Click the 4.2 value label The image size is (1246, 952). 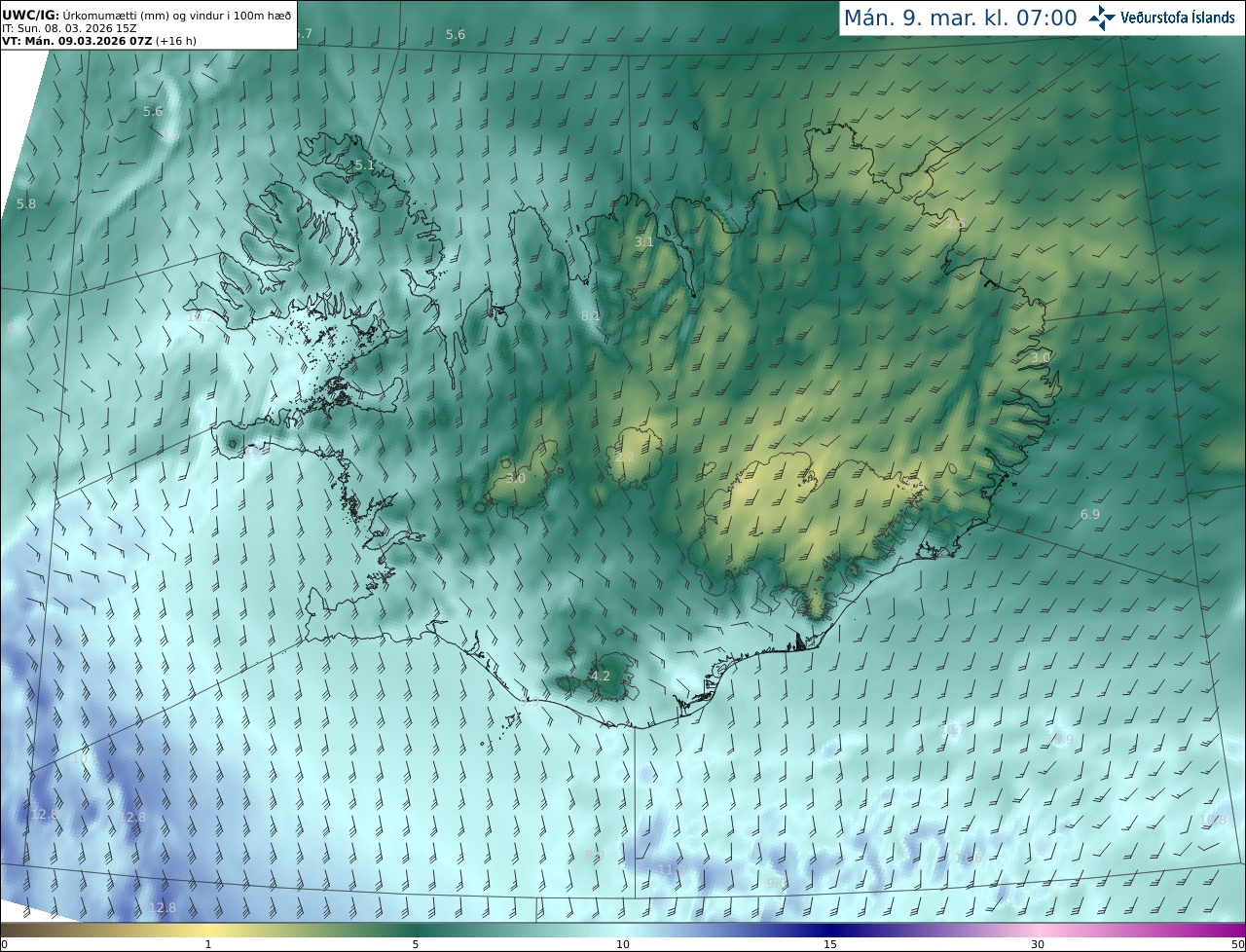click(601, 676)
